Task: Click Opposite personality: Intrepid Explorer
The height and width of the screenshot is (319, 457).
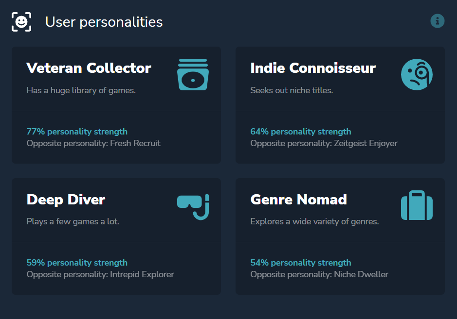Action: pyautogui.click(x=100, y=274)
